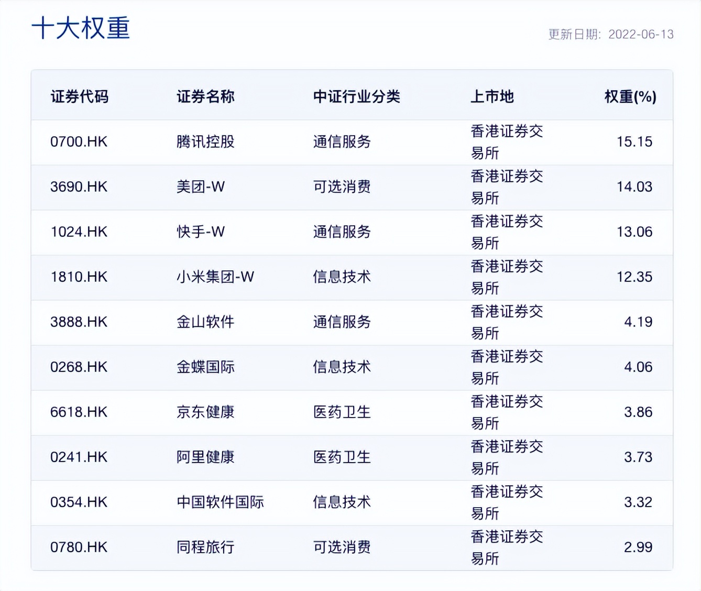
Task: Click the weight value 2.99
Action: point(638,548)
